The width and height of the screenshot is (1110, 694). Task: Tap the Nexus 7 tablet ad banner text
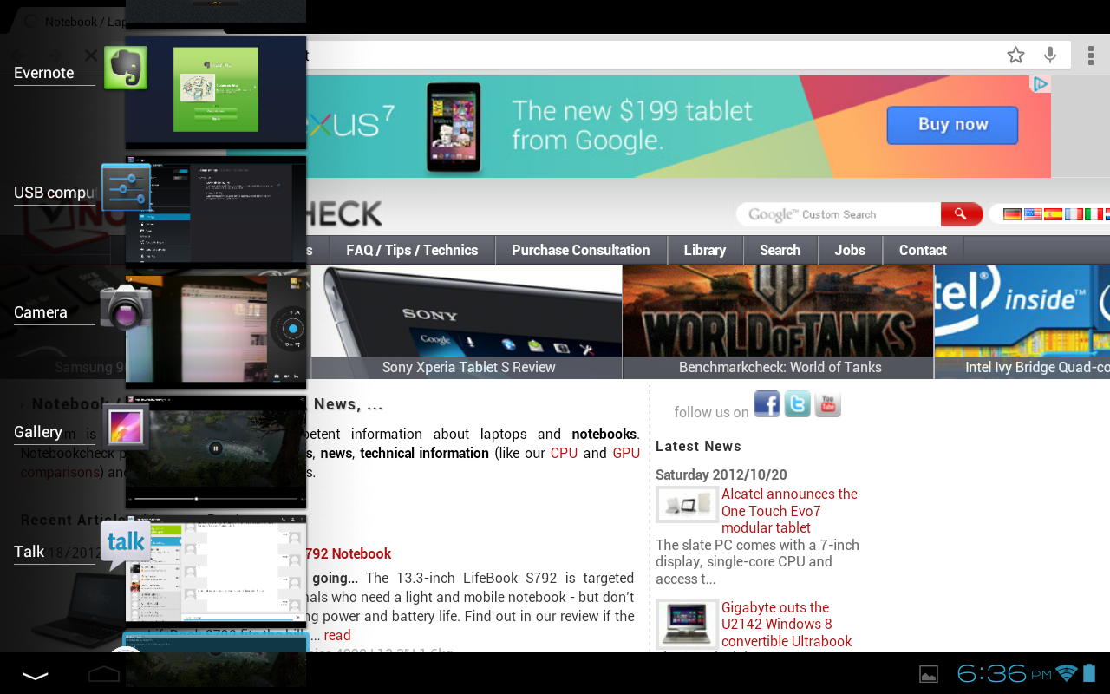632,125
